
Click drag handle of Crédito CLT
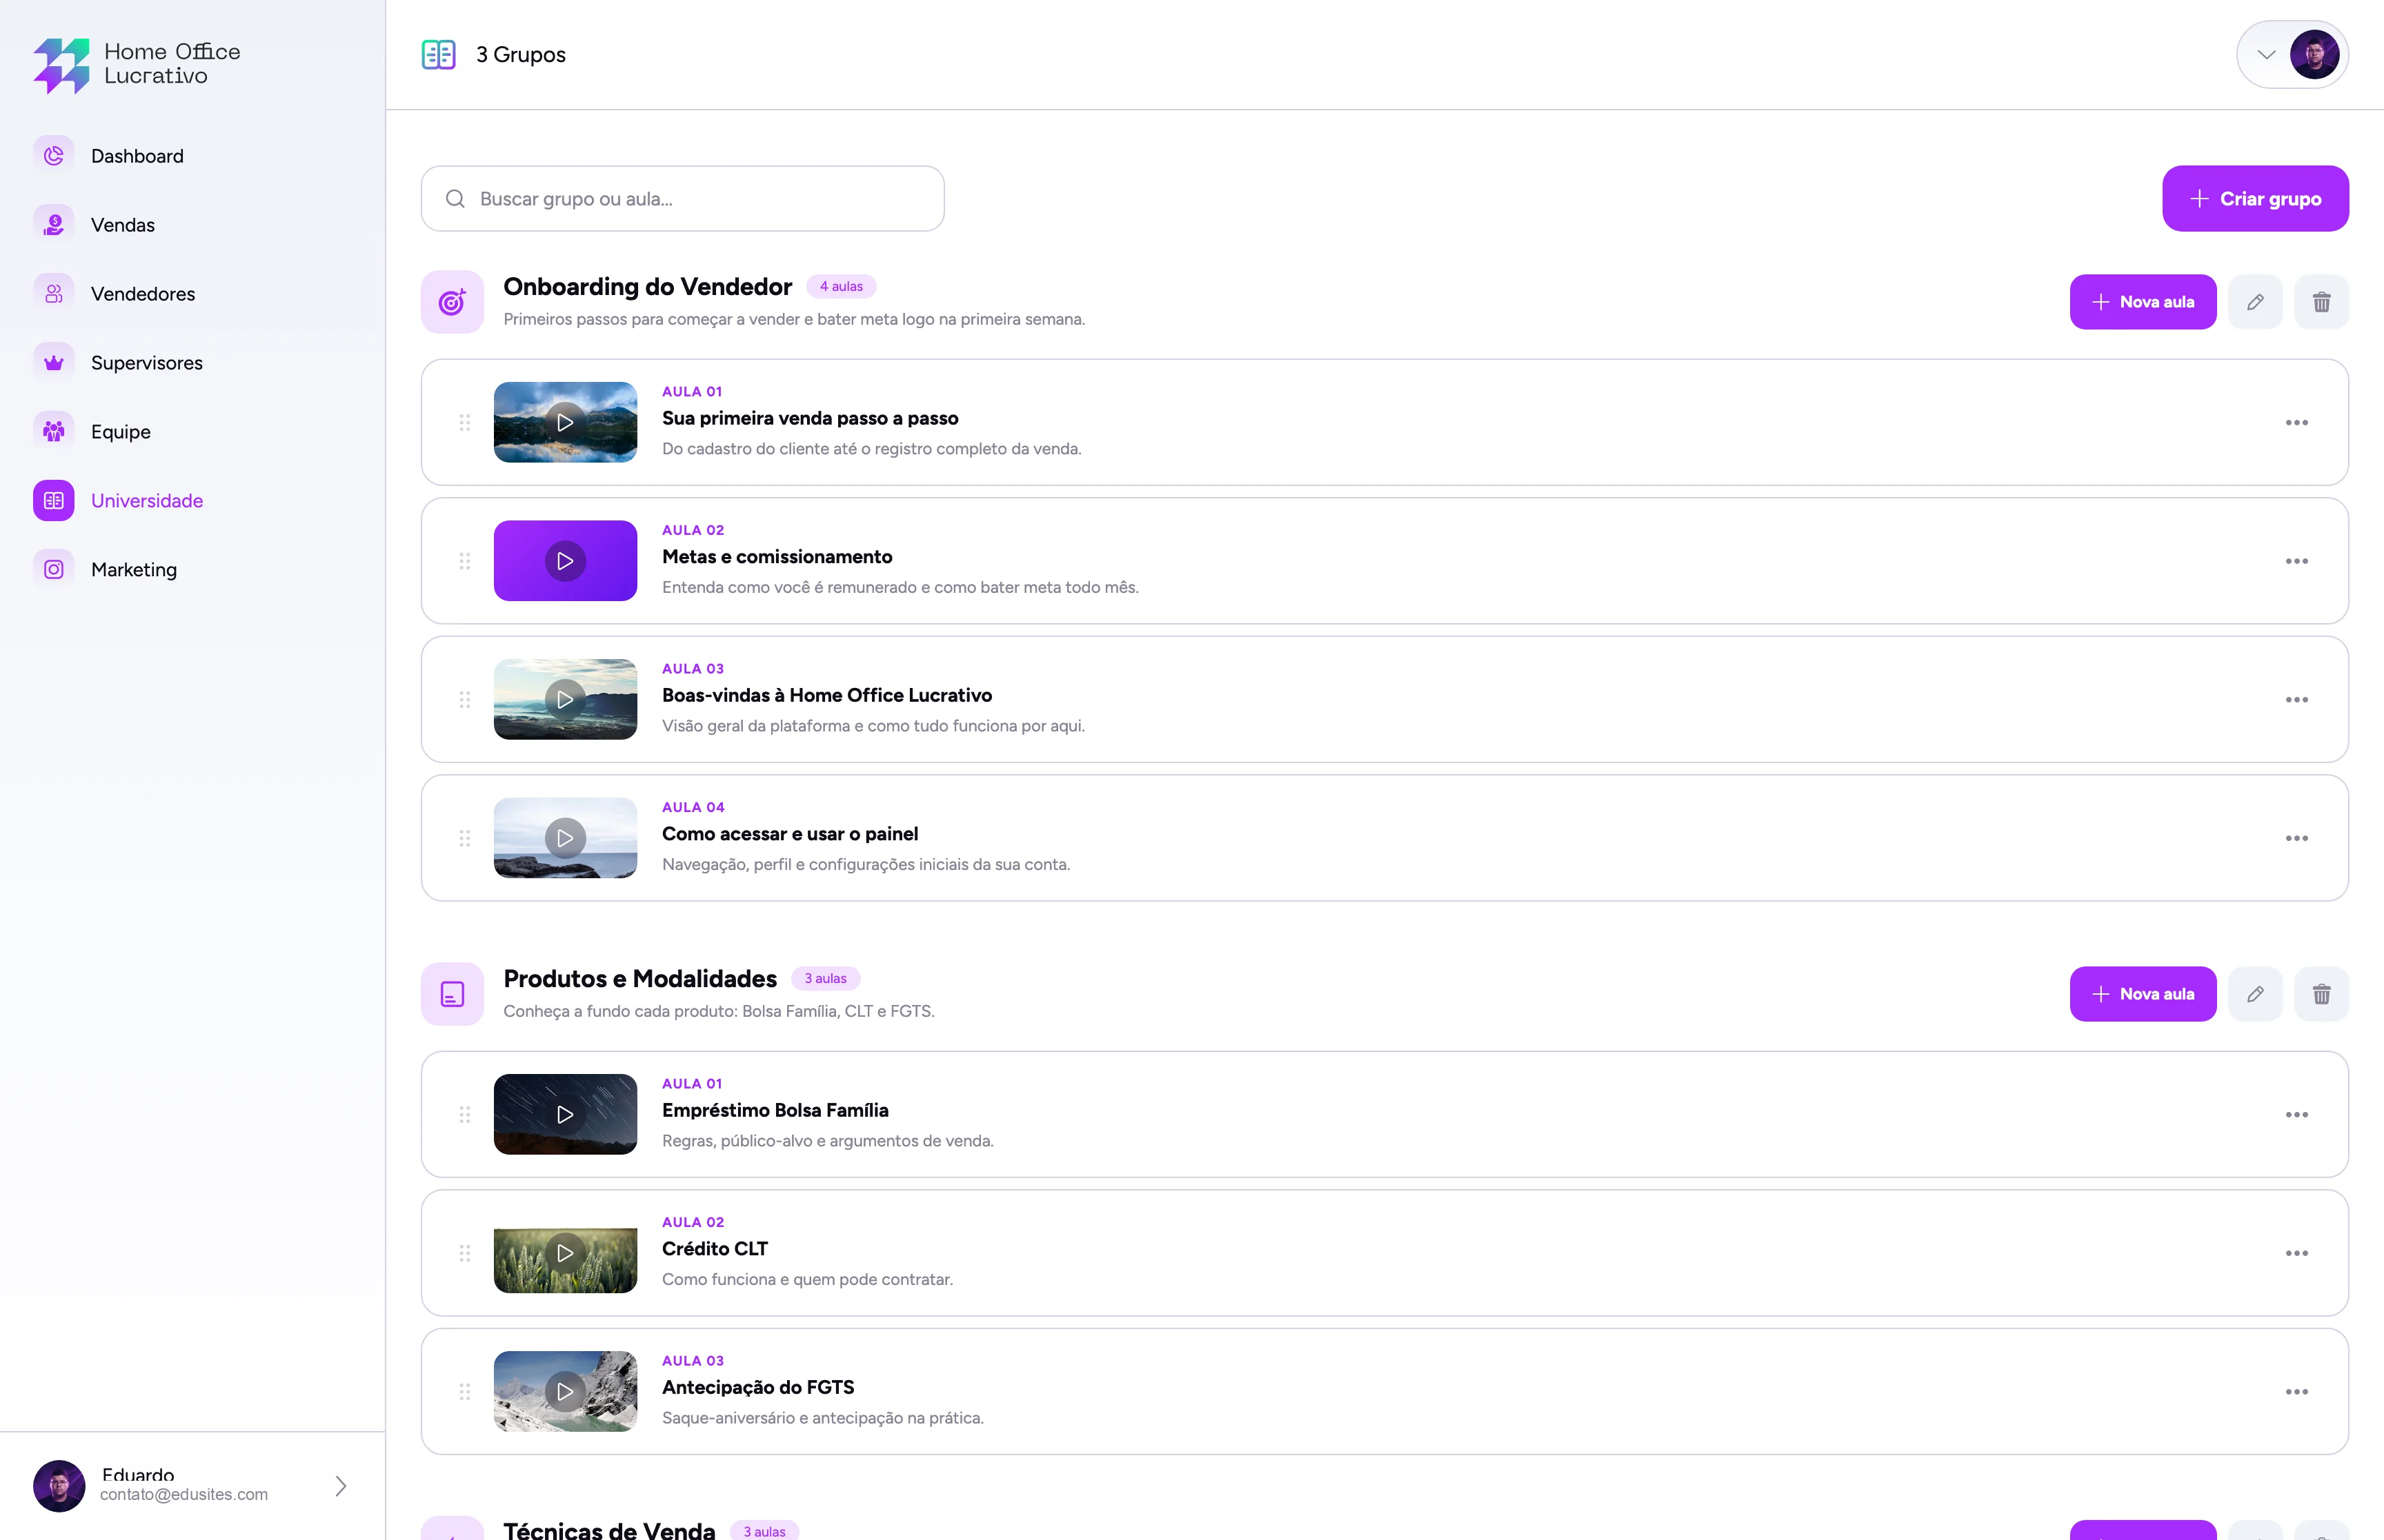pyautogui.click(x=465, y=1253)
